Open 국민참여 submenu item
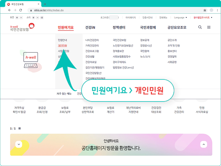The height and width of the screenshot is (166, 221). point(144,51)
